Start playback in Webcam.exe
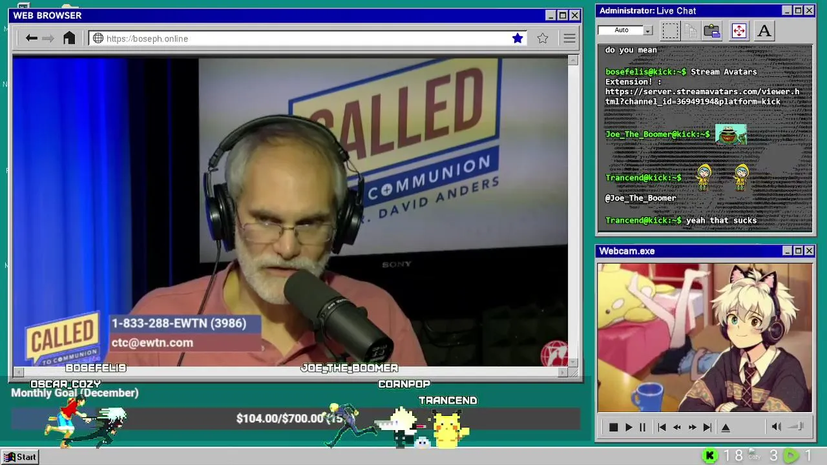The height and width of the screenshot is (465, 827). click(628, 427)
